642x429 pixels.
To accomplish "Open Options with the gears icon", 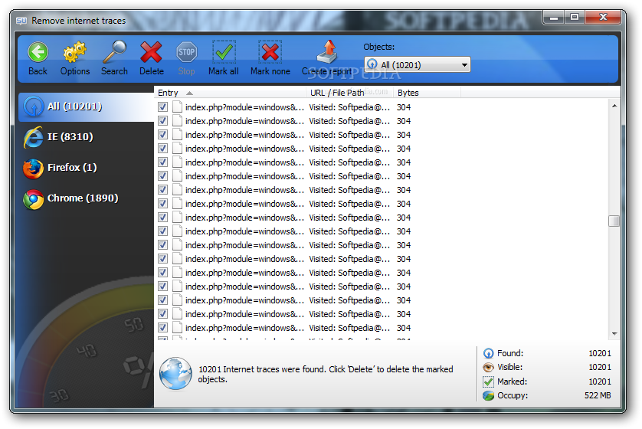I will point(75,52).
